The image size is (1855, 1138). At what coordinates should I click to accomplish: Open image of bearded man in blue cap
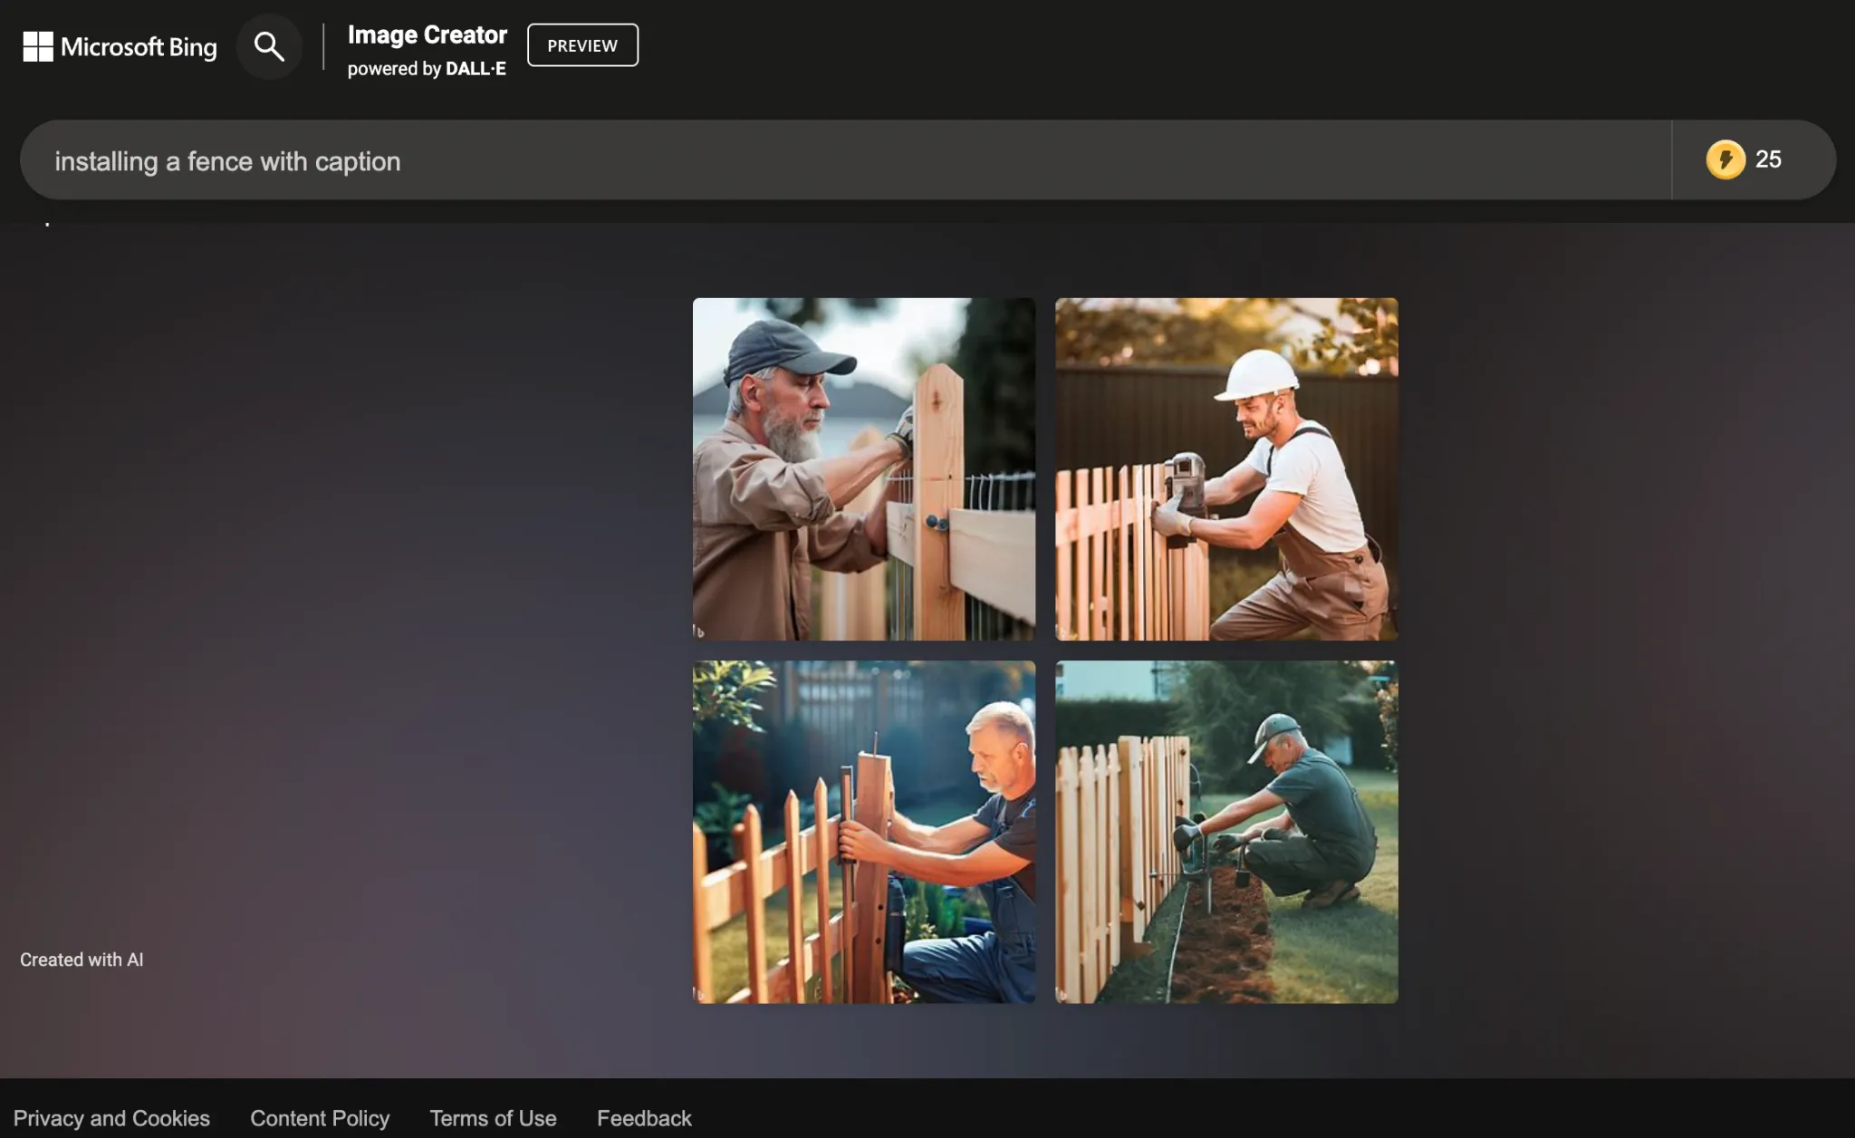tap(863, 468)
